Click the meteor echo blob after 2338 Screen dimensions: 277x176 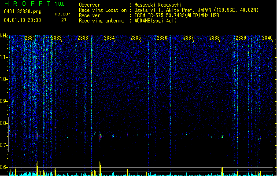(222, 137)
